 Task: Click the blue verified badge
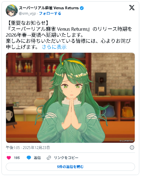pos(82,8)
